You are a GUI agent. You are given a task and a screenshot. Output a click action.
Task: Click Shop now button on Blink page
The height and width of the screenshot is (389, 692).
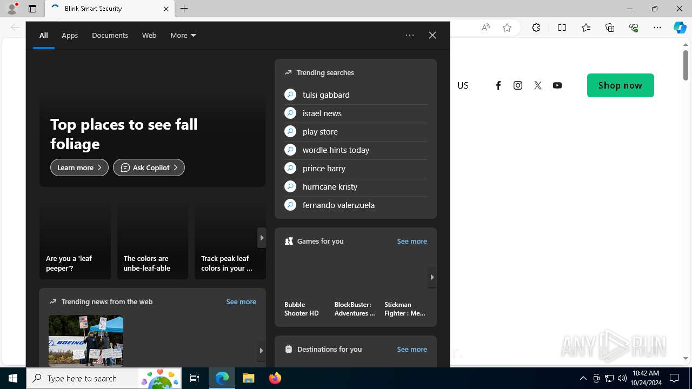coord(621,85)
